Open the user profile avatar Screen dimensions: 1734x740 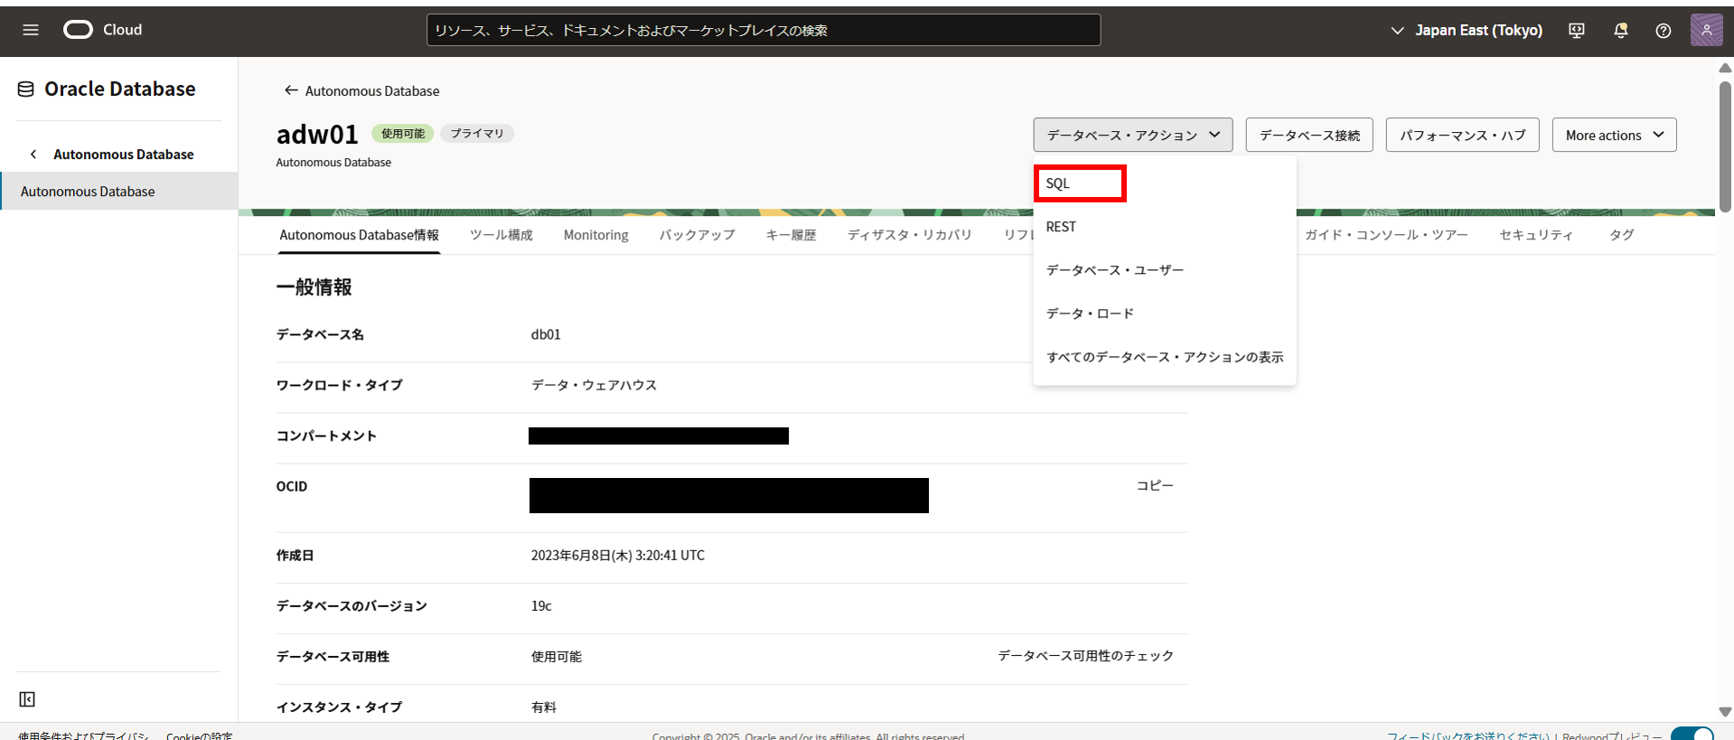(x=1706, y=30)
